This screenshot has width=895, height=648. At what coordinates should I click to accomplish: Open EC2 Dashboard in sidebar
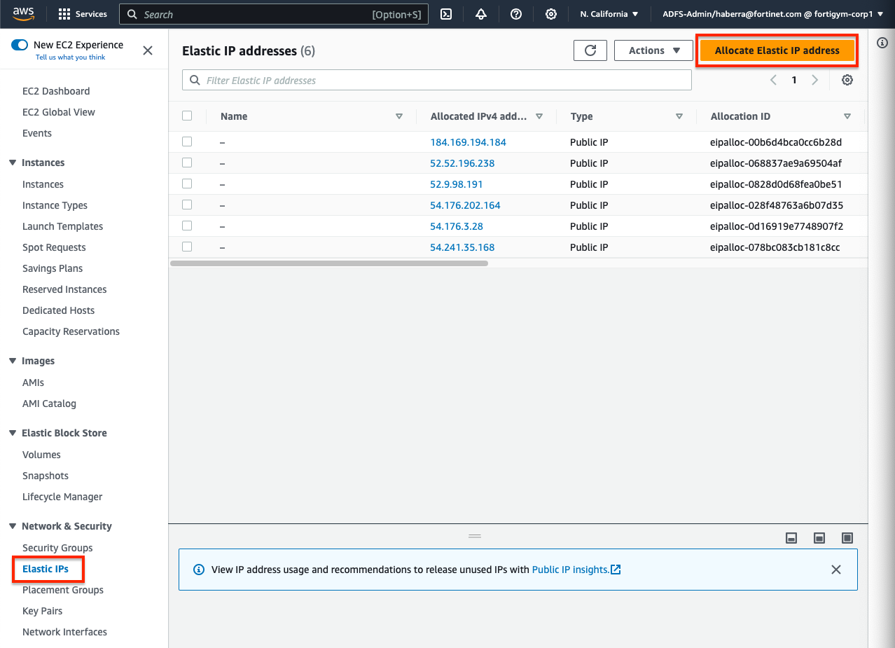click(56, 91)
